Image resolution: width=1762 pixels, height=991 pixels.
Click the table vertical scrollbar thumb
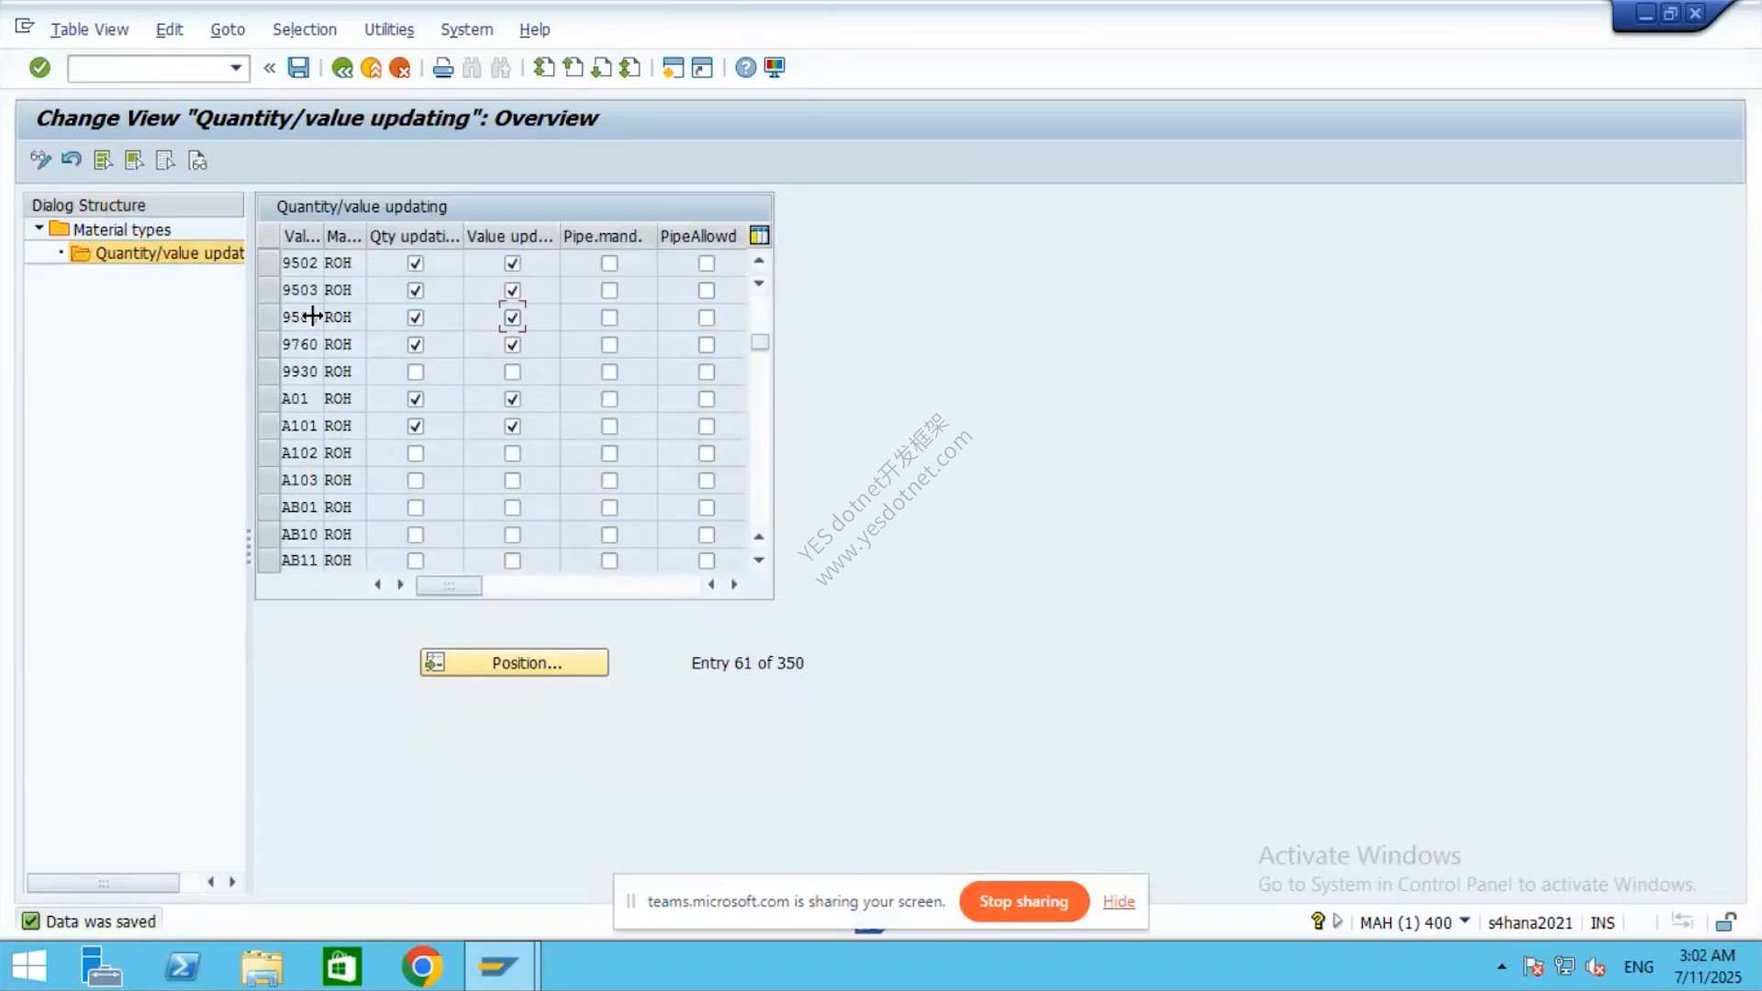(x=760, y=342)
